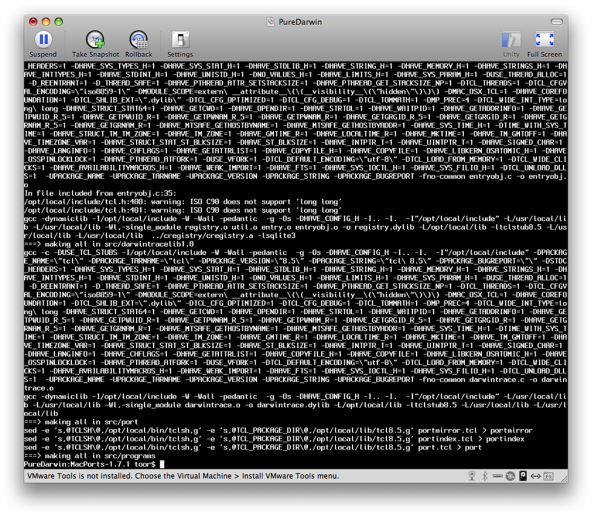
Task: Click the 'making all in src/port' line
Action: 81,422
